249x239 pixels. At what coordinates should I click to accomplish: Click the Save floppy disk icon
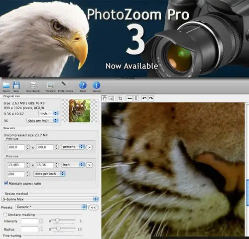point(16,85)
